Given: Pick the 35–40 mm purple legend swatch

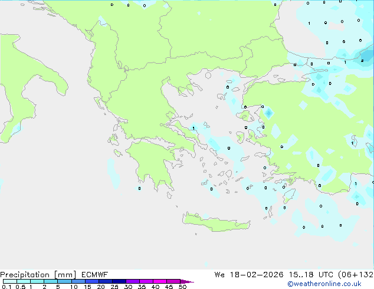Looking at the screenshot, I should (x=146, y=281).
